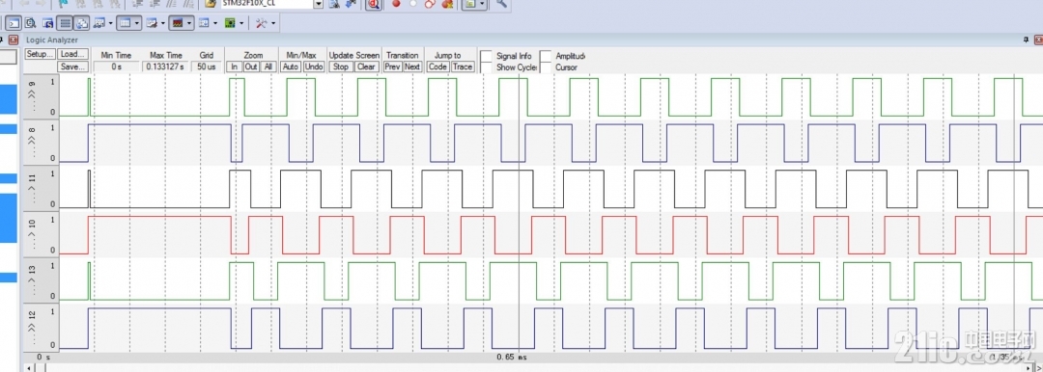This screenshot has height=372, width=1043.
Task: Click the Disassembly Window icon
Action: [30, 23]
